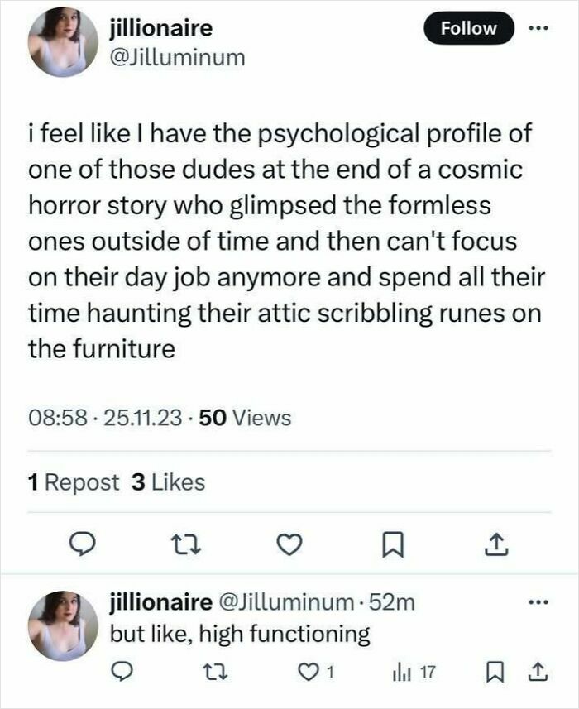Click the 08:58 · 25.11.23 timestamp
The width and height of the screenshot is (579, 709).
tap(105, 418)
